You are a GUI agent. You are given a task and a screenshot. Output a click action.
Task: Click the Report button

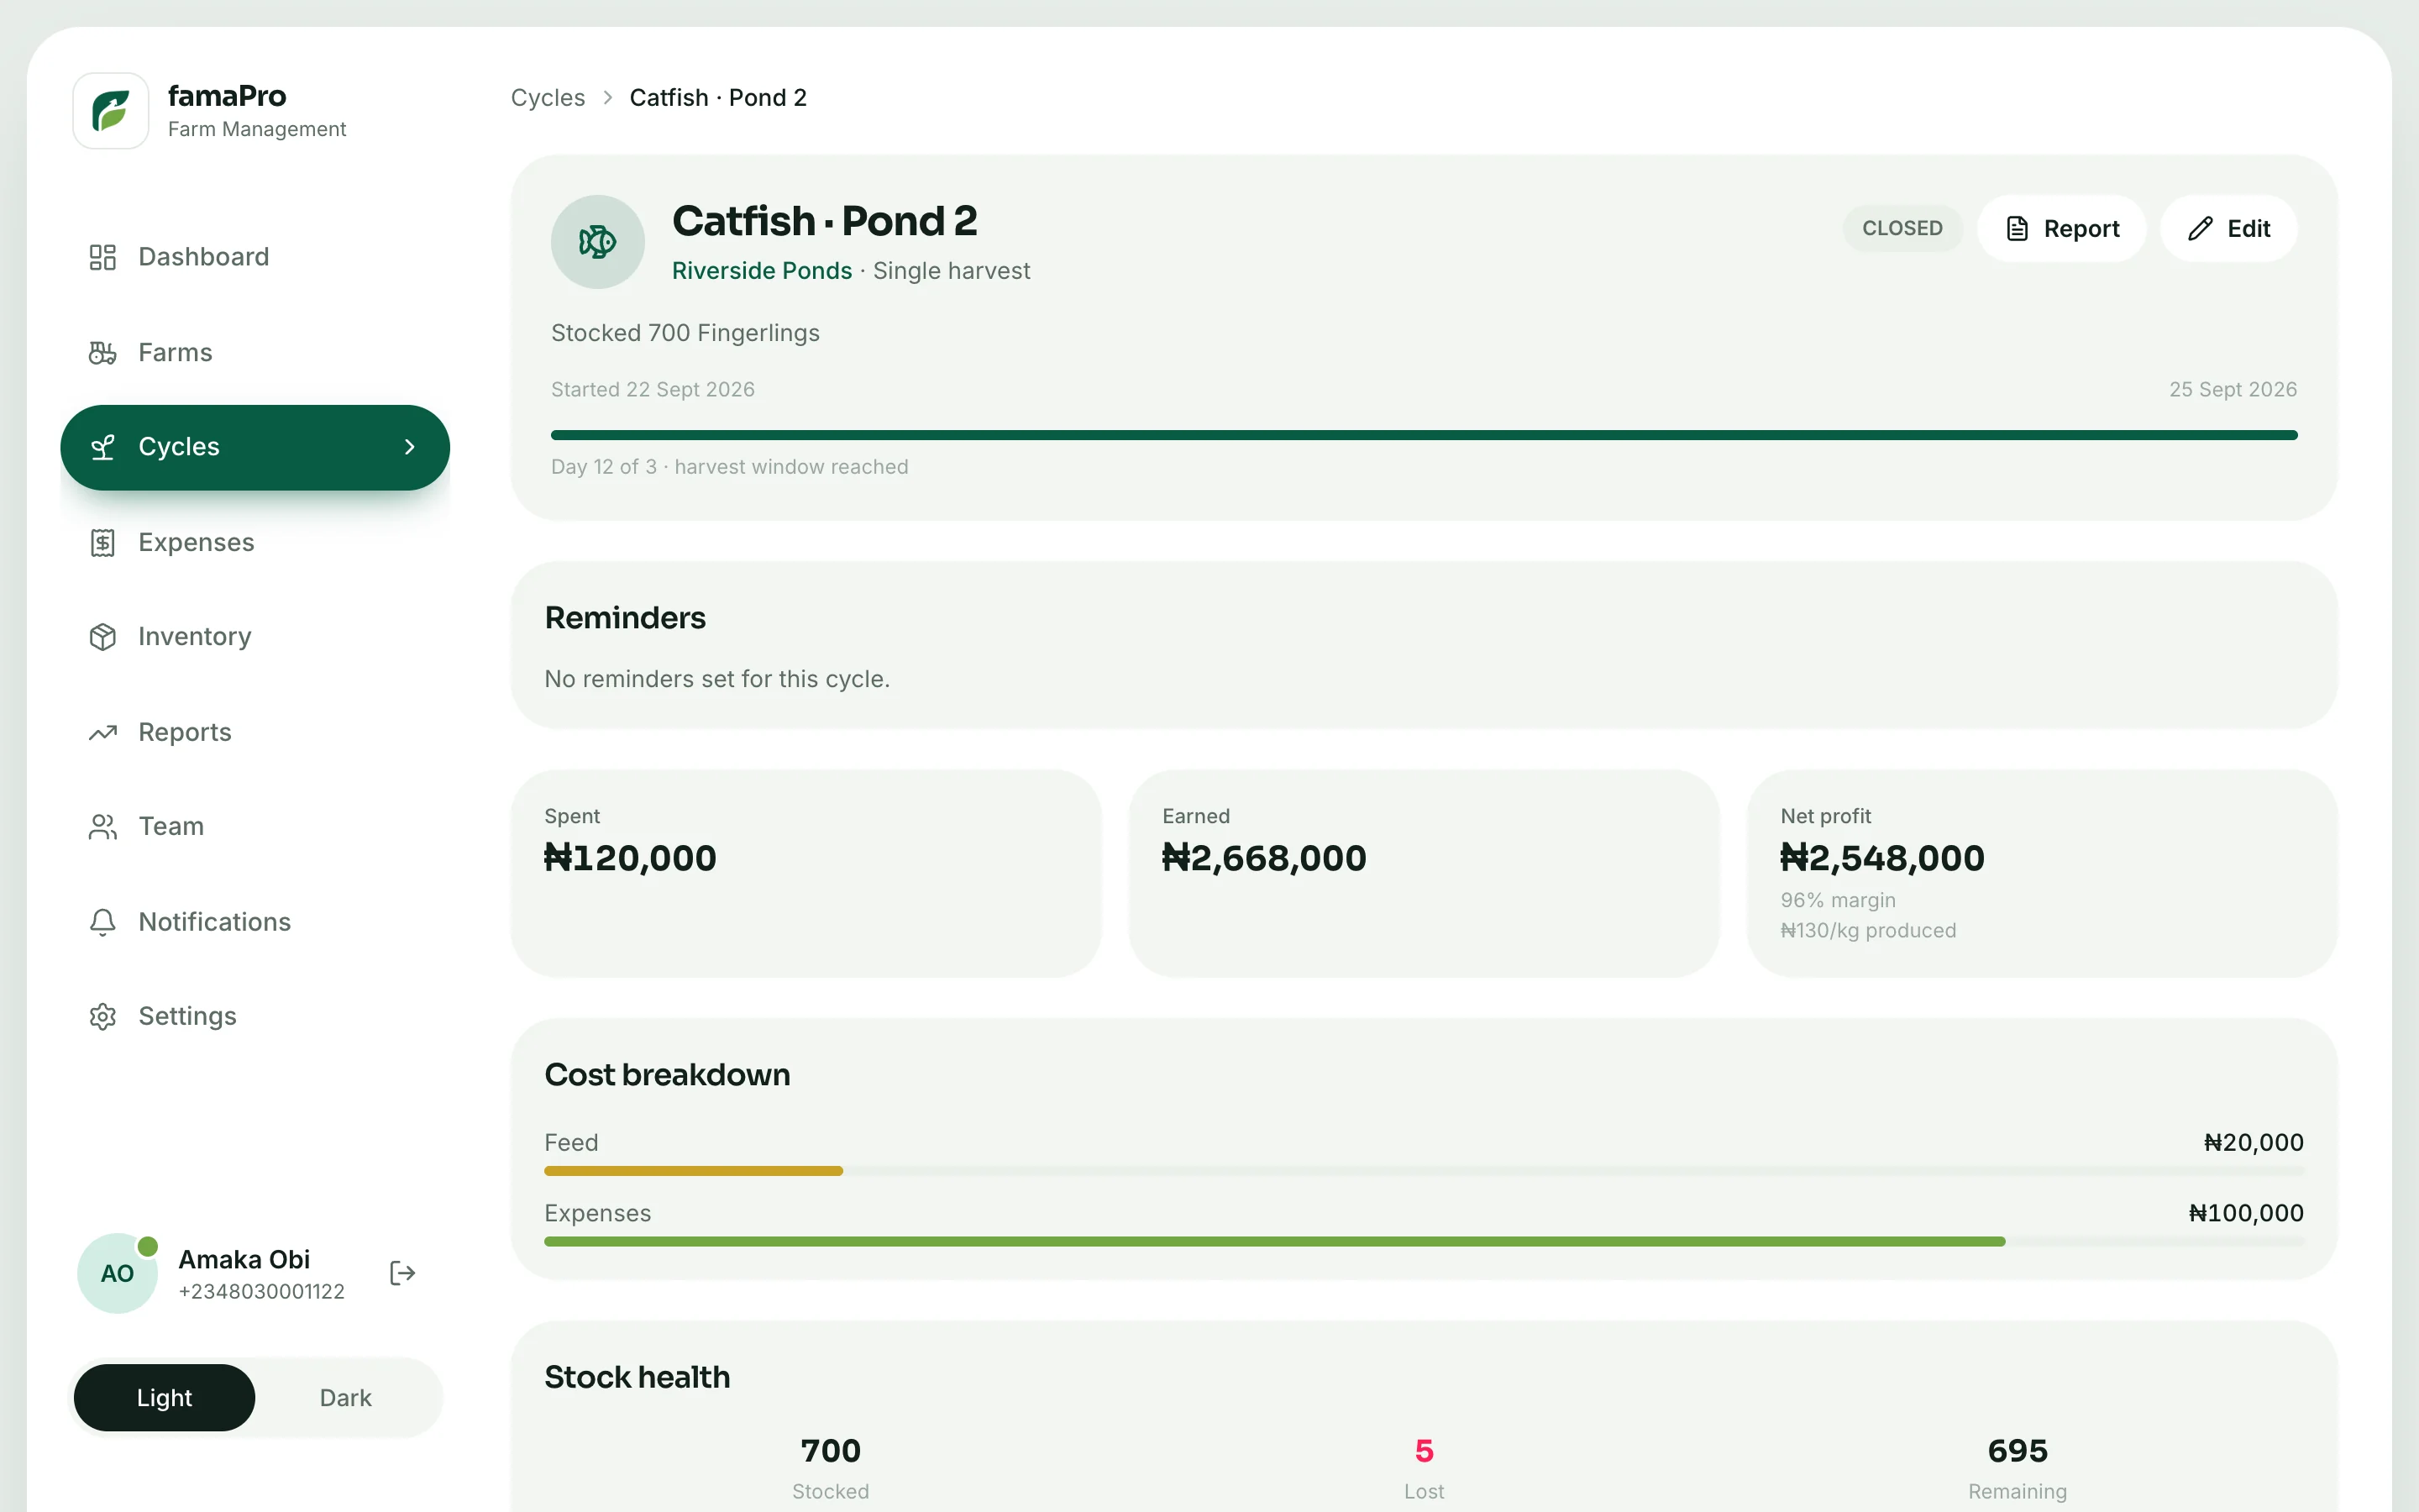click(2061, 229)
